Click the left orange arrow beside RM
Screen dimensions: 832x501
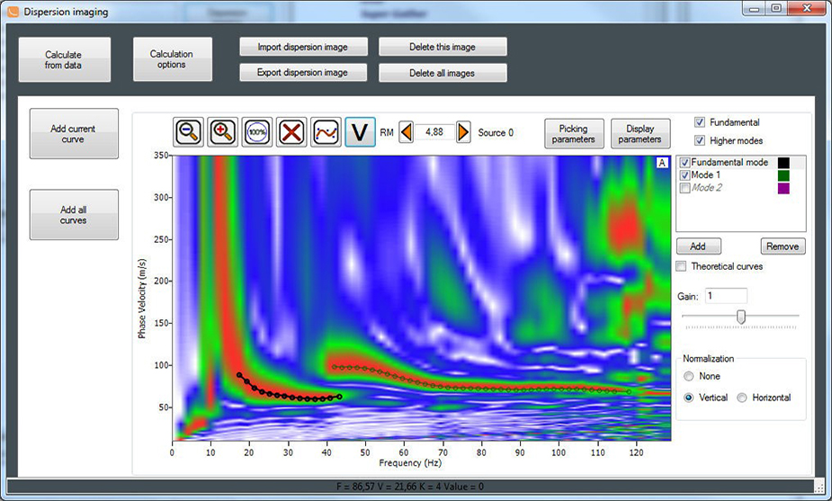(x=407, y=132)
